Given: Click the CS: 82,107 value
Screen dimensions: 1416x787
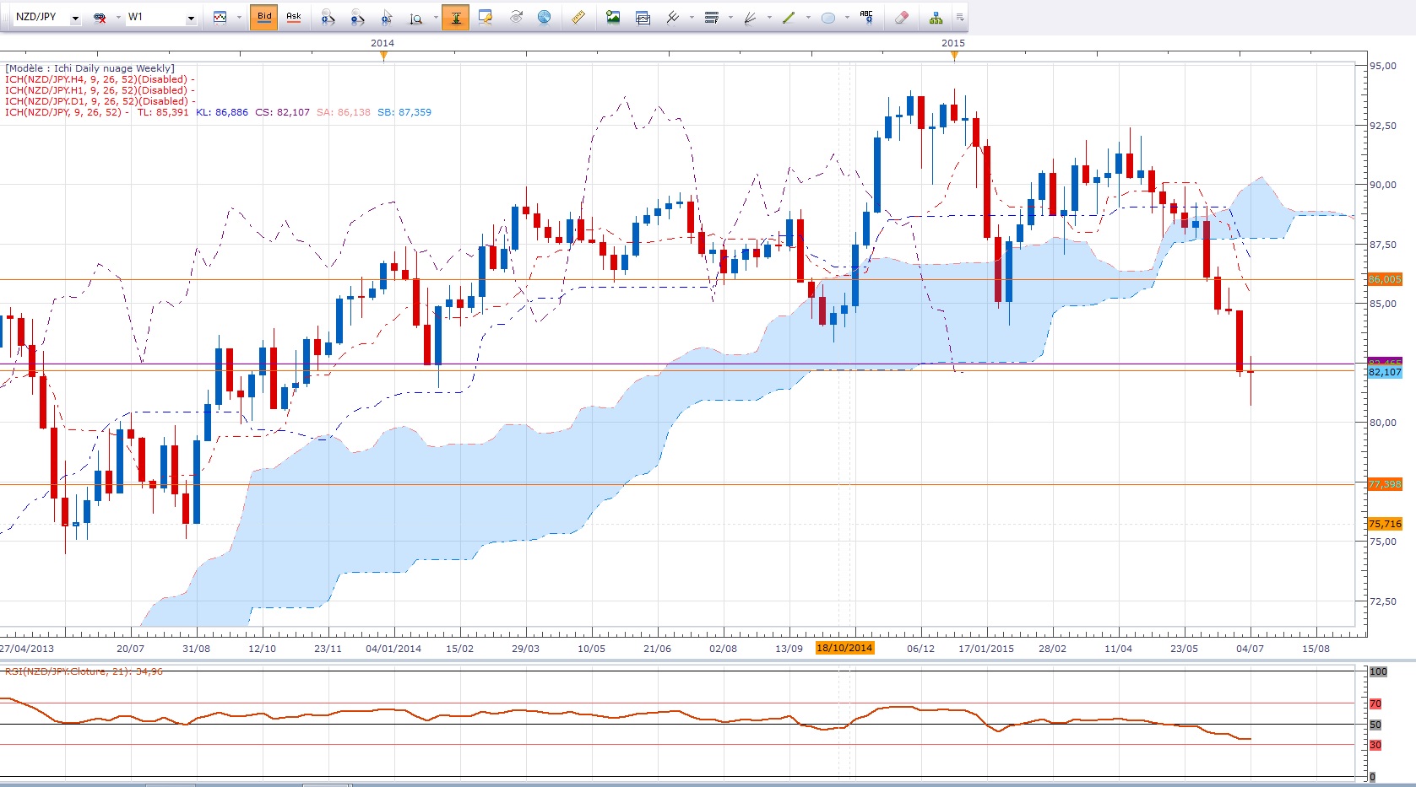Looking at the screenshot, I should point(282,112).
